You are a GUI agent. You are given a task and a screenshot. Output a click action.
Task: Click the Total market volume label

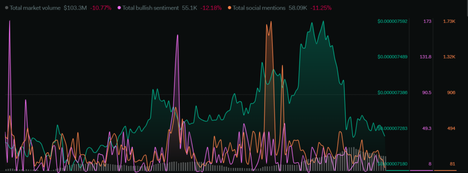tap(35, 8)
